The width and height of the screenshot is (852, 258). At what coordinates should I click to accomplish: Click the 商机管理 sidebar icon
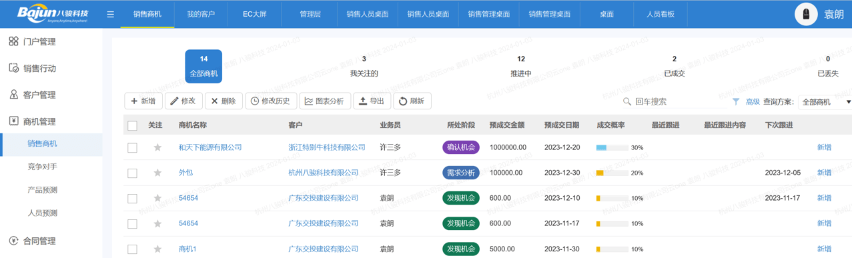coord(13,121)
